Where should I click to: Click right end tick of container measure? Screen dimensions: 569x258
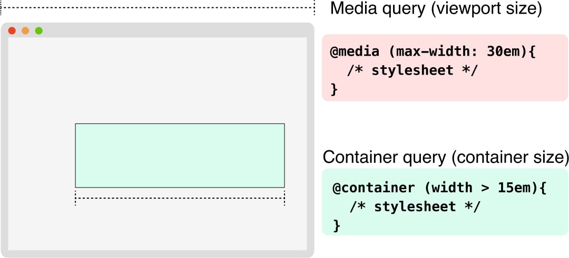pyautogui.click(x=284, y=199)
